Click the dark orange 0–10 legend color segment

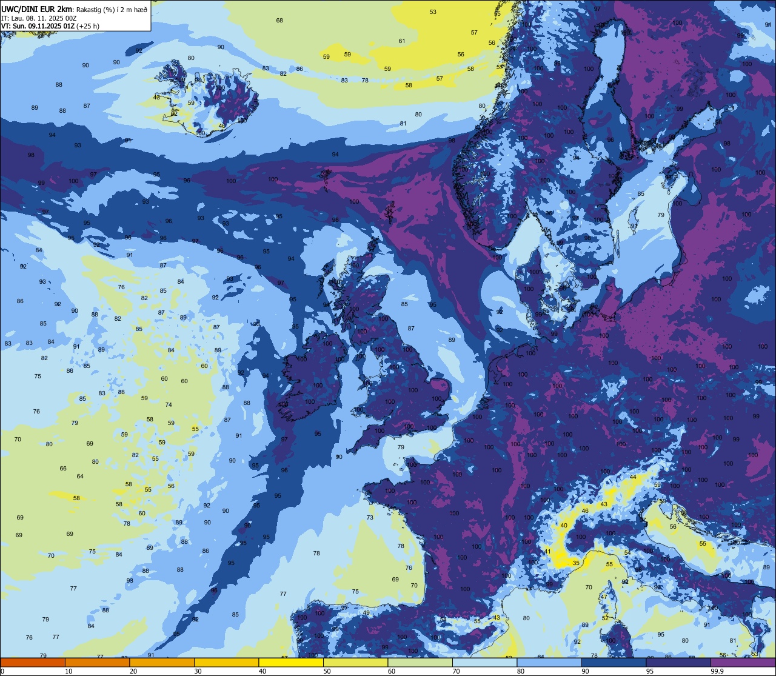pyautogui.click(x=33, y=662)
